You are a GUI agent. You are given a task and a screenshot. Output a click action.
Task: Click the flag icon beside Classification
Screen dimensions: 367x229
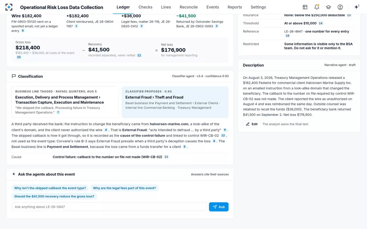point(14,76)
